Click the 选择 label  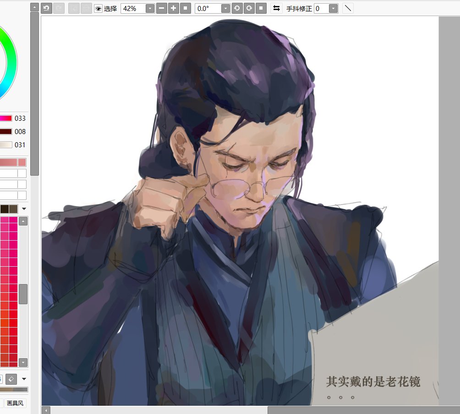click(110, 9)
